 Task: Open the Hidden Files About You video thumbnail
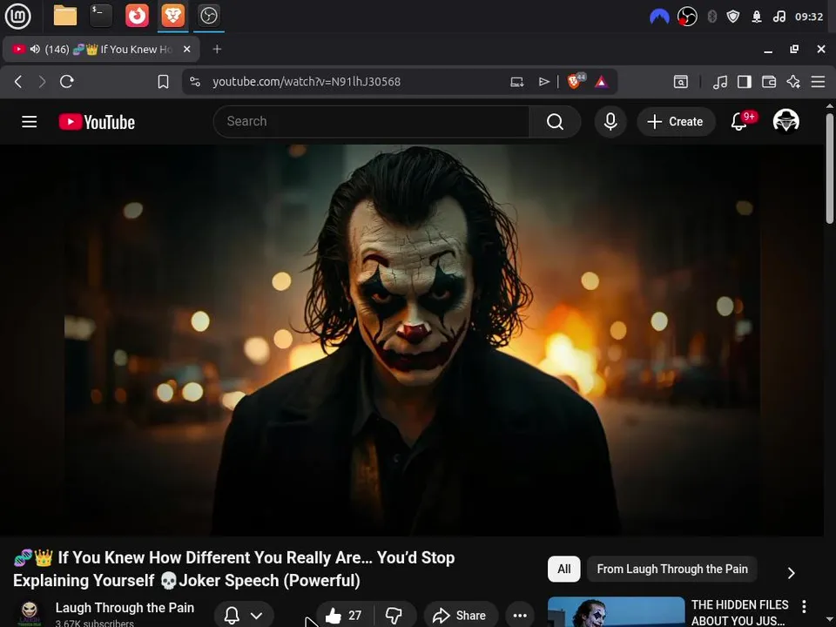617,612
